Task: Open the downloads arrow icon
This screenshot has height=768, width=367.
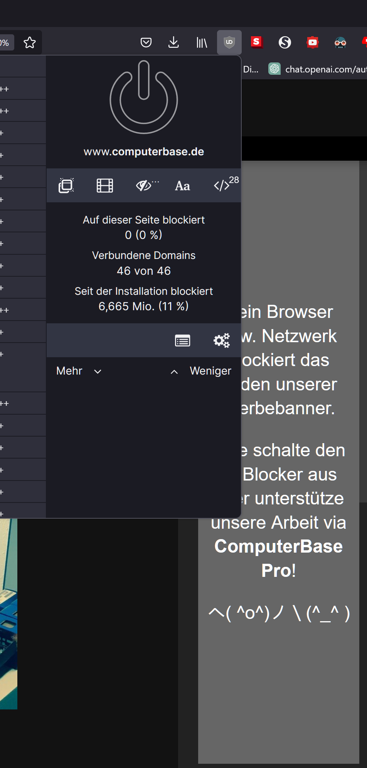Action: 174,42
